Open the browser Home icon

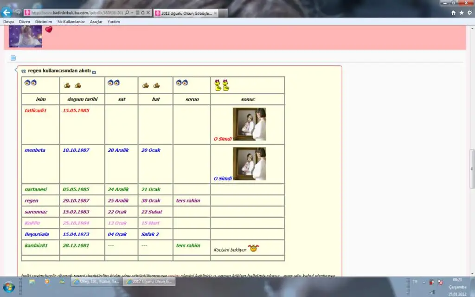(453, 13)
